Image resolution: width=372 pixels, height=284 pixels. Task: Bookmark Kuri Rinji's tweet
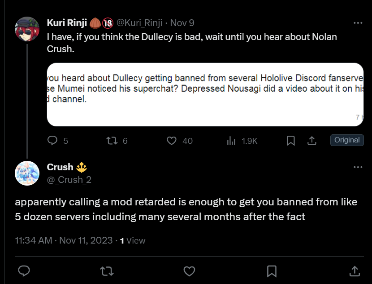tap(290, 141)
